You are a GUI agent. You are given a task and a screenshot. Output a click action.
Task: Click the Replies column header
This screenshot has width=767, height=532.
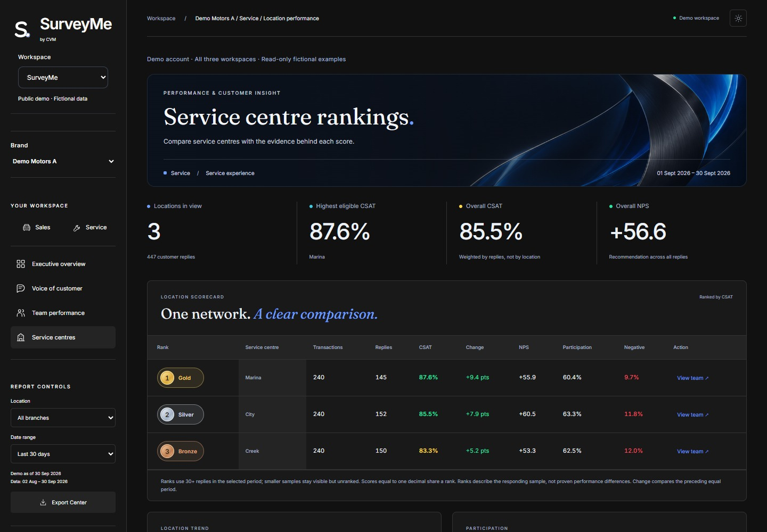coord(383,347)
